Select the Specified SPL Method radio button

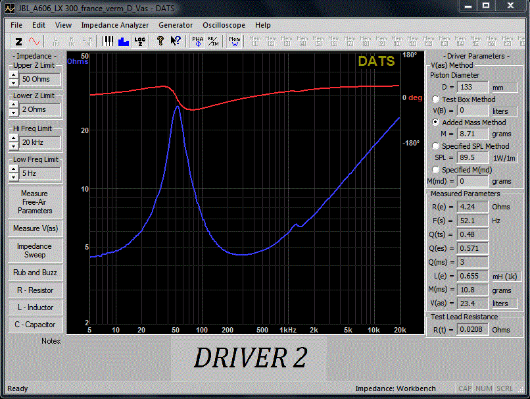[x=436, y=146]
